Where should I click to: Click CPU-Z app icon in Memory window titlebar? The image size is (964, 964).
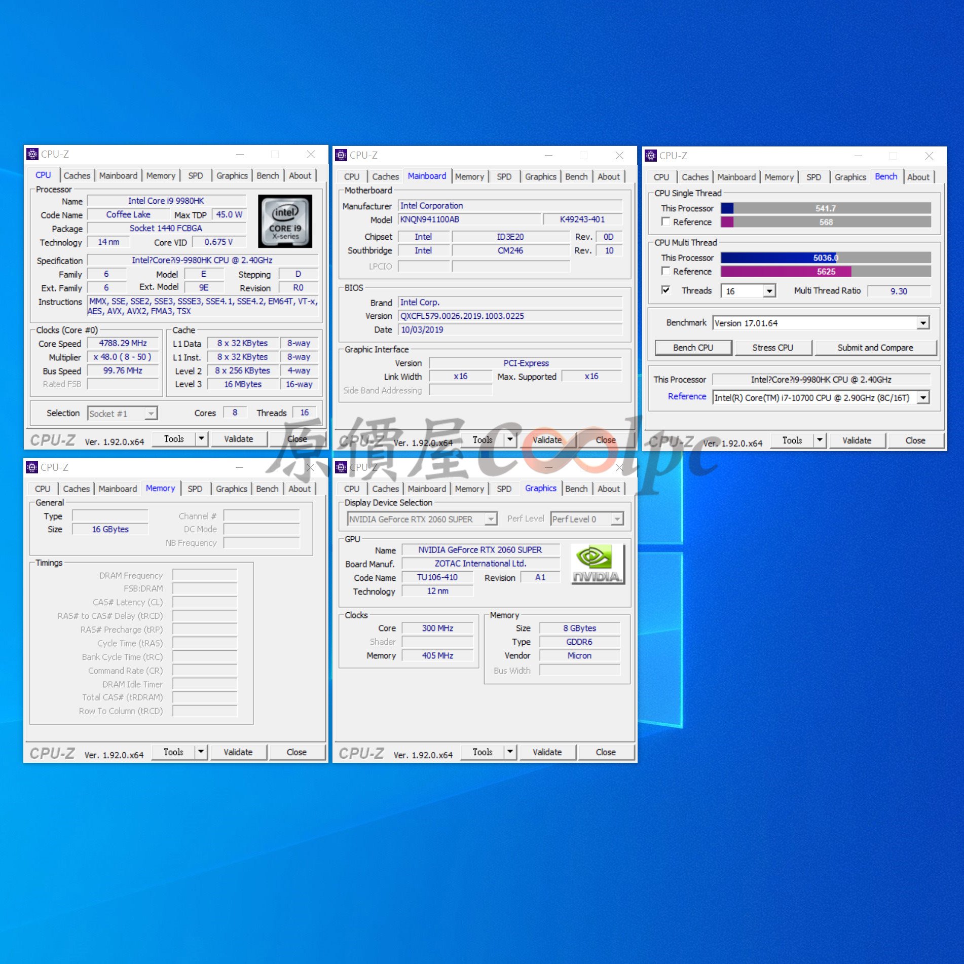pos(32,467)
